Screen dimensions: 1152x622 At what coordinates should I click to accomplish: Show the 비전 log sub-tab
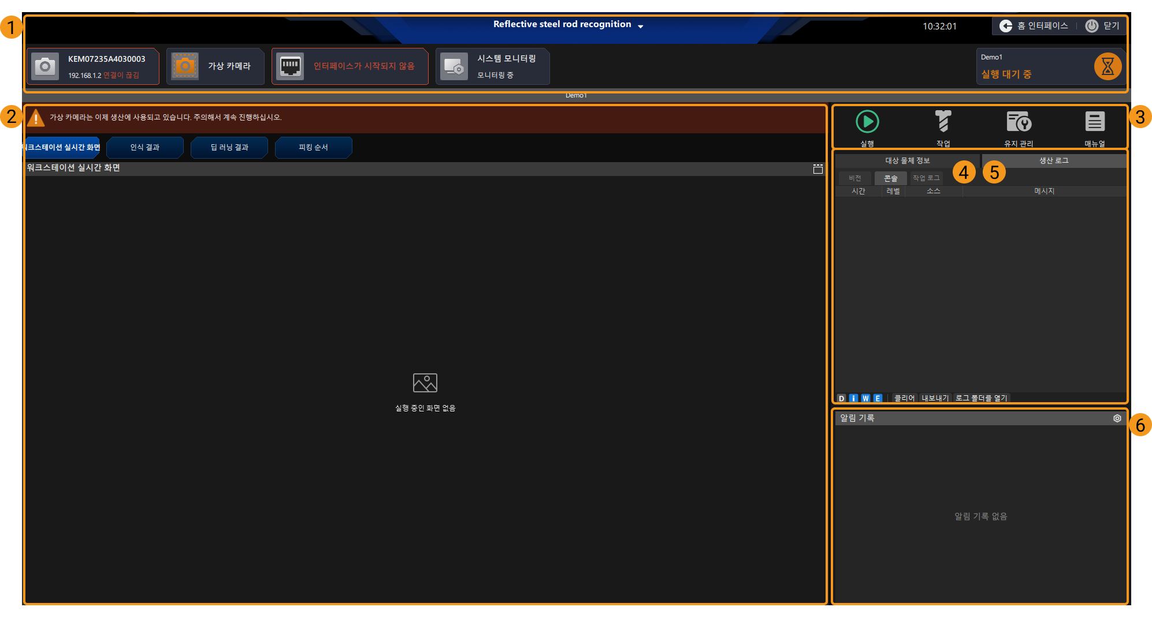(855, 178)
